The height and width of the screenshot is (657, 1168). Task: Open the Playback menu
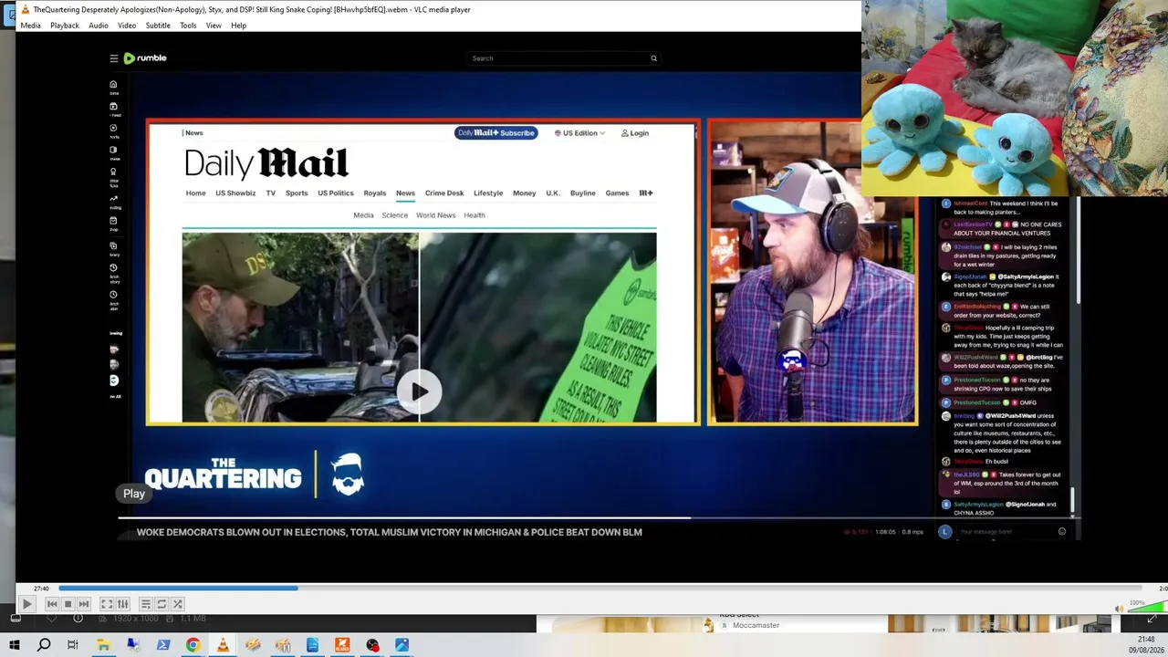[64, 26]
